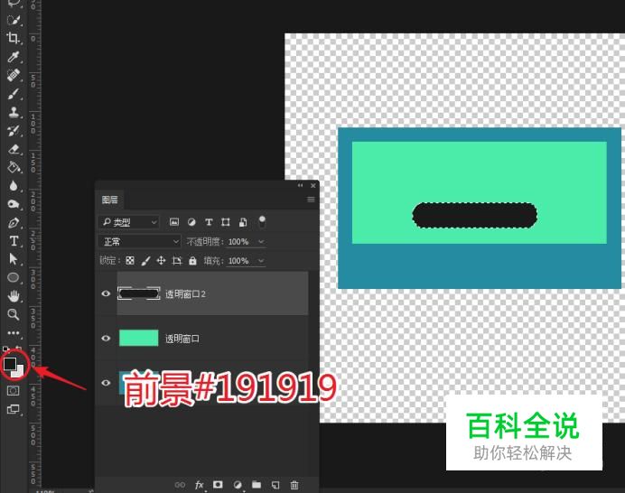Select the History Brush tool

(14, 130)
